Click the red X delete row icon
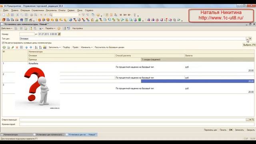 17,47
